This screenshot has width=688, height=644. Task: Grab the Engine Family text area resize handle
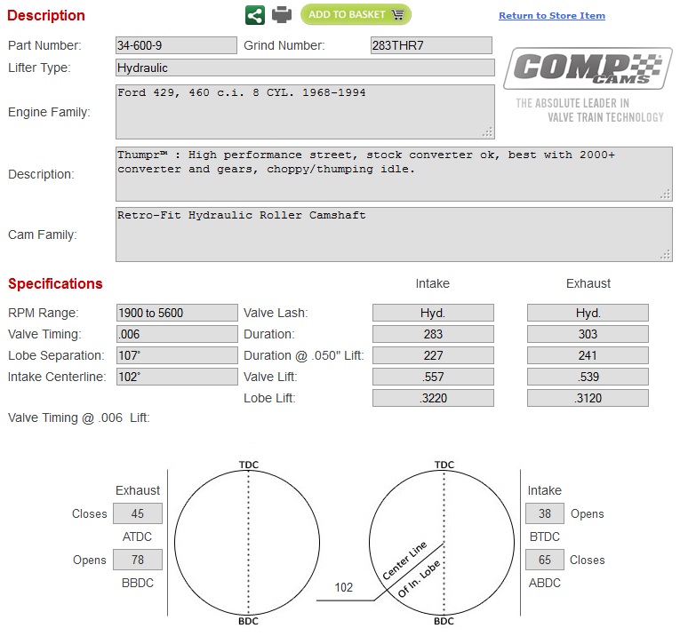pyautogui.click(x=488, y=132)
